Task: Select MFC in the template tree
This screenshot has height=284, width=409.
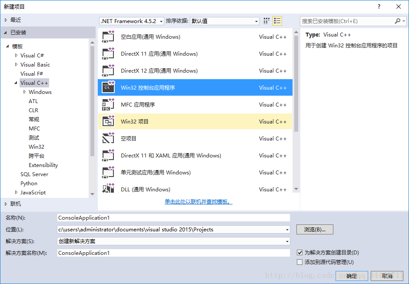Action: pos(34,128)
